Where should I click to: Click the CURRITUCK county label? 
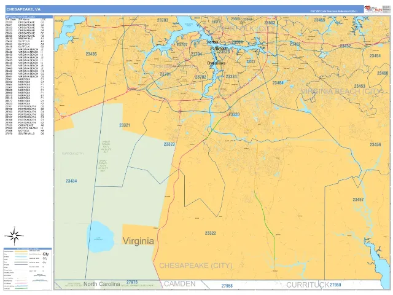[308, 285]
